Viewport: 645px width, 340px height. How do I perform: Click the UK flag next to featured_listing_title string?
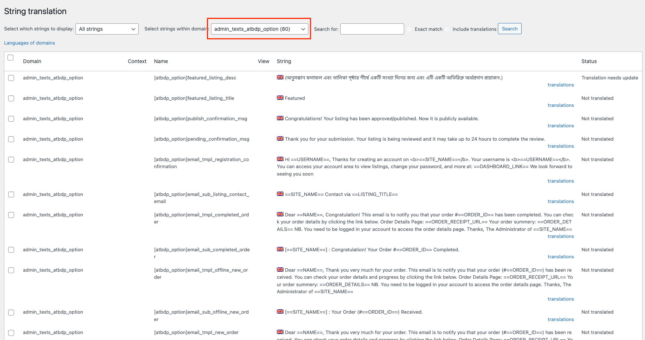point(280,98)
